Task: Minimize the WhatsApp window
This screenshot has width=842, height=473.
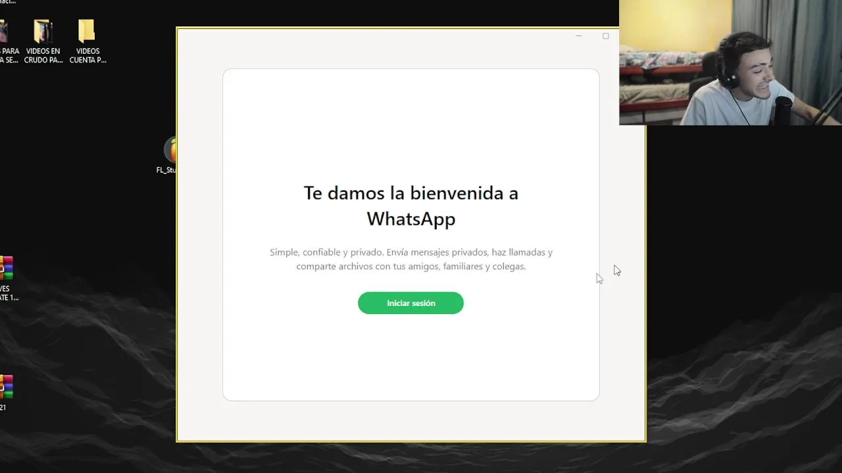Action: pos(579,36)
